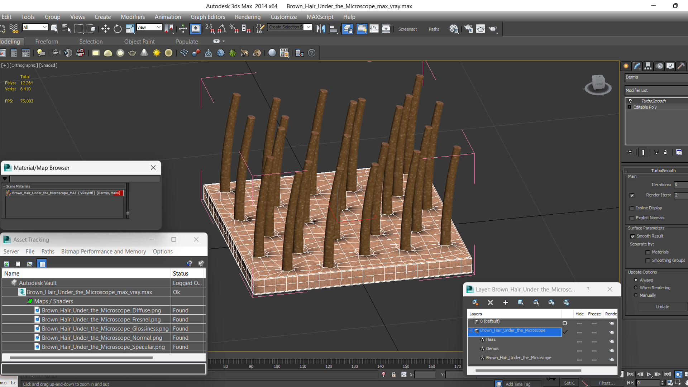Select the When Rendering update option
The image size is (688, 387).
pyautogui.click(x=636, y=287)
